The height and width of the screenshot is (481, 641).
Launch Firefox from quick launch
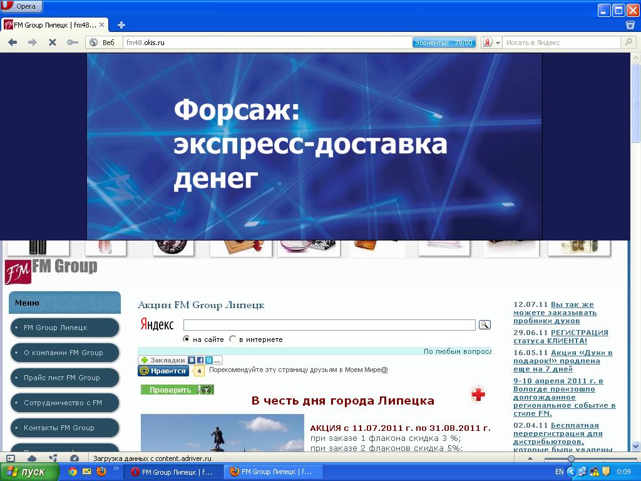pyautogui.click(x=101, y=472)
